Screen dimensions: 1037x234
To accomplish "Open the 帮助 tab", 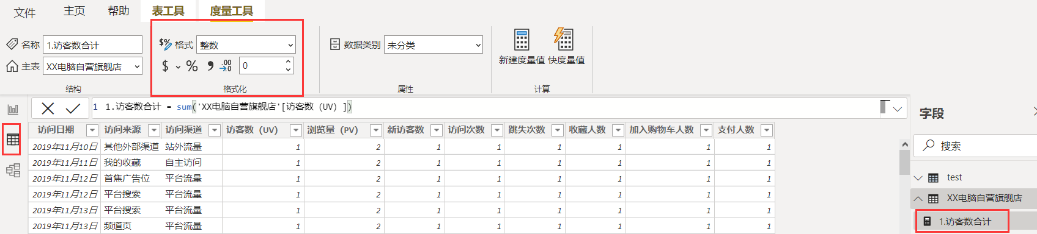I will 118,11.
